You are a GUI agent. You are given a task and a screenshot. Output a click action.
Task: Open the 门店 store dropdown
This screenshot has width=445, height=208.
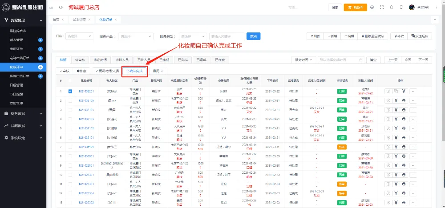click(78, 36)
